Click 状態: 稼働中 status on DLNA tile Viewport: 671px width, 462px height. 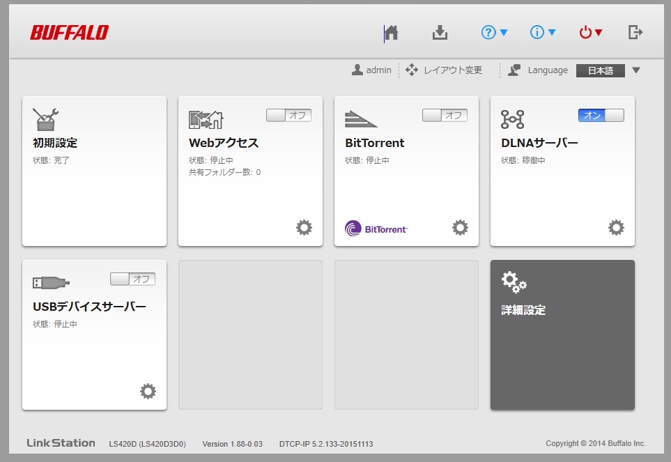[x=523, y=160]
